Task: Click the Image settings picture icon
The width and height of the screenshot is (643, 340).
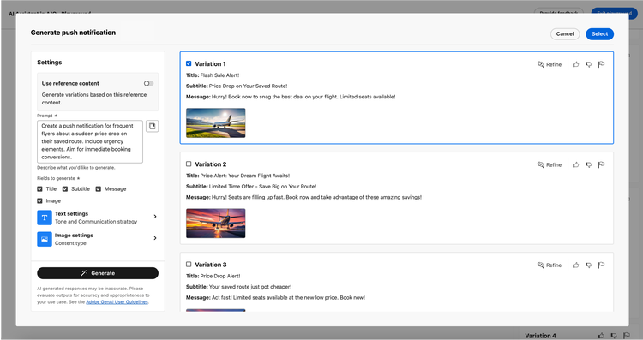Action: pos(45,239)
